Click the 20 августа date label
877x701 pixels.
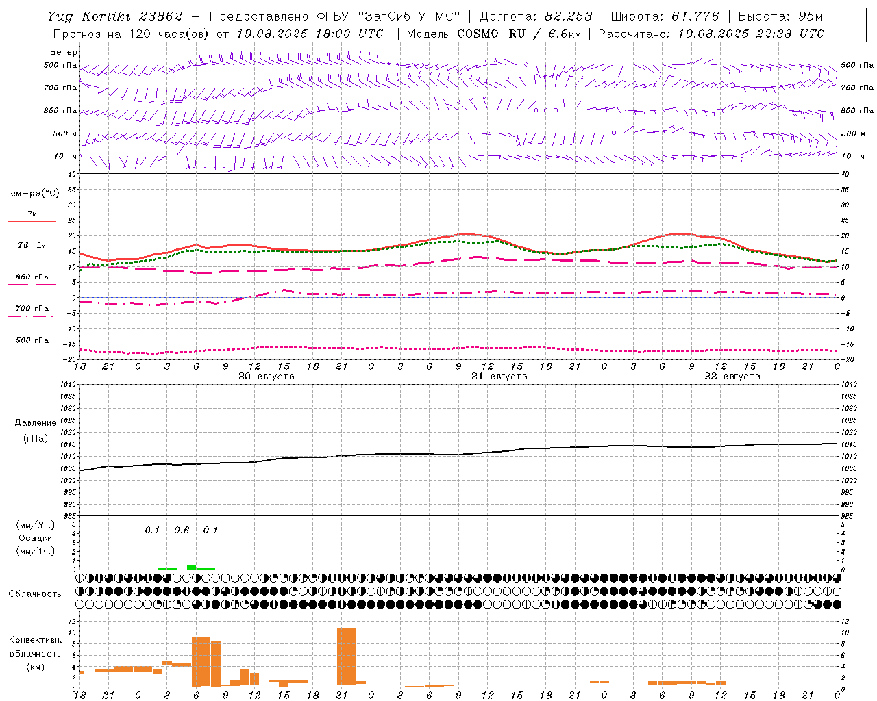(267, 377)
